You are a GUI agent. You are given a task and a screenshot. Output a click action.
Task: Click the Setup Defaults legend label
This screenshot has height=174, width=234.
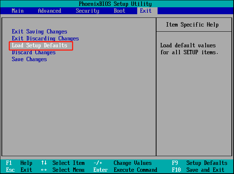click(x=207, y=163)
